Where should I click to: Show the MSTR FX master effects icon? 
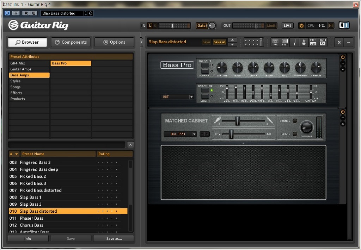(323, 42)
